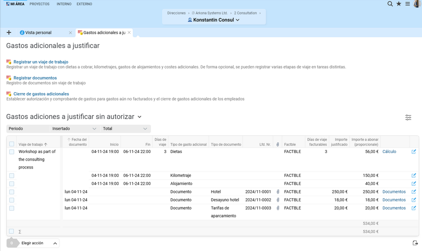Open Documentos link in Tarifas de aparcamiento row
Viewport: 422px width, 251px height.
[x=394, y=208]
